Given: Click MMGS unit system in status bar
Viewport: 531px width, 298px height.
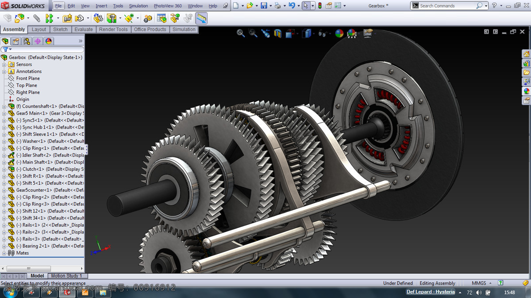Looking at the screenshot, I should tap(479, 283).
